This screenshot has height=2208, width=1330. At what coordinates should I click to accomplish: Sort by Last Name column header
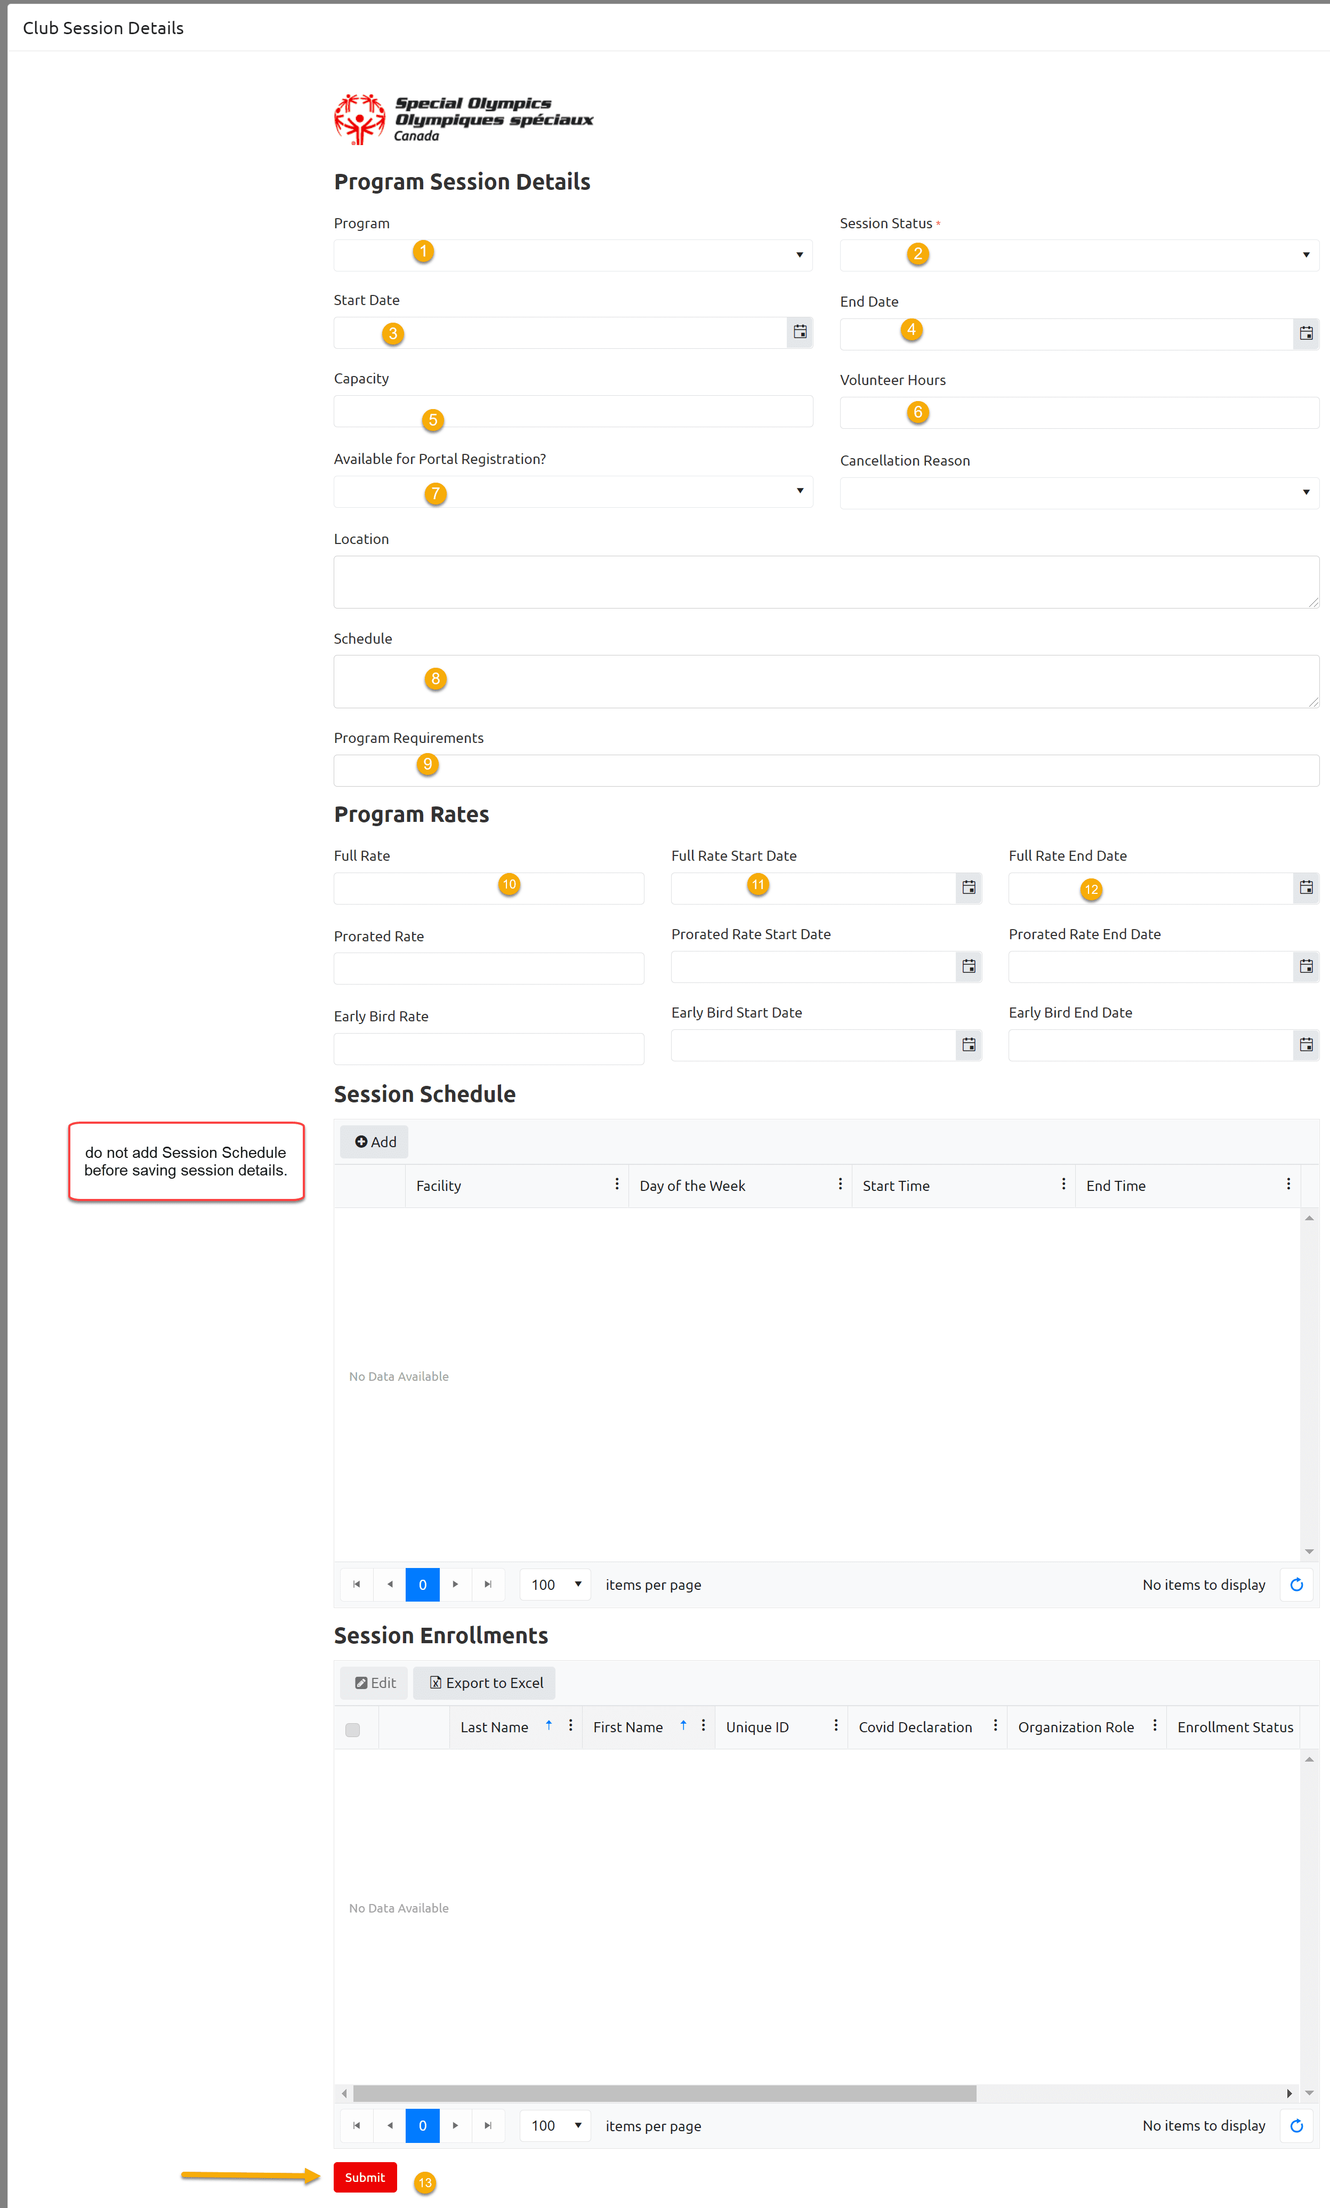pyautogui.click(x=494, y=1727)
